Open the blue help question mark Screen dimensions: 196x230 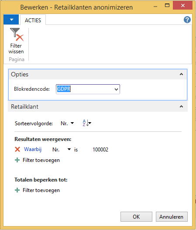point(187,20)
